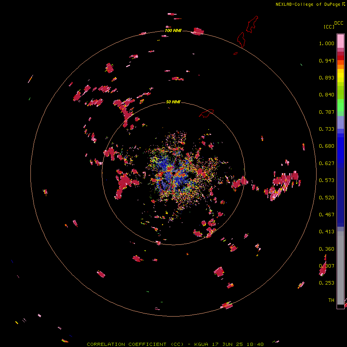Select the 0.467 scale value

click(x=327, y=215)
